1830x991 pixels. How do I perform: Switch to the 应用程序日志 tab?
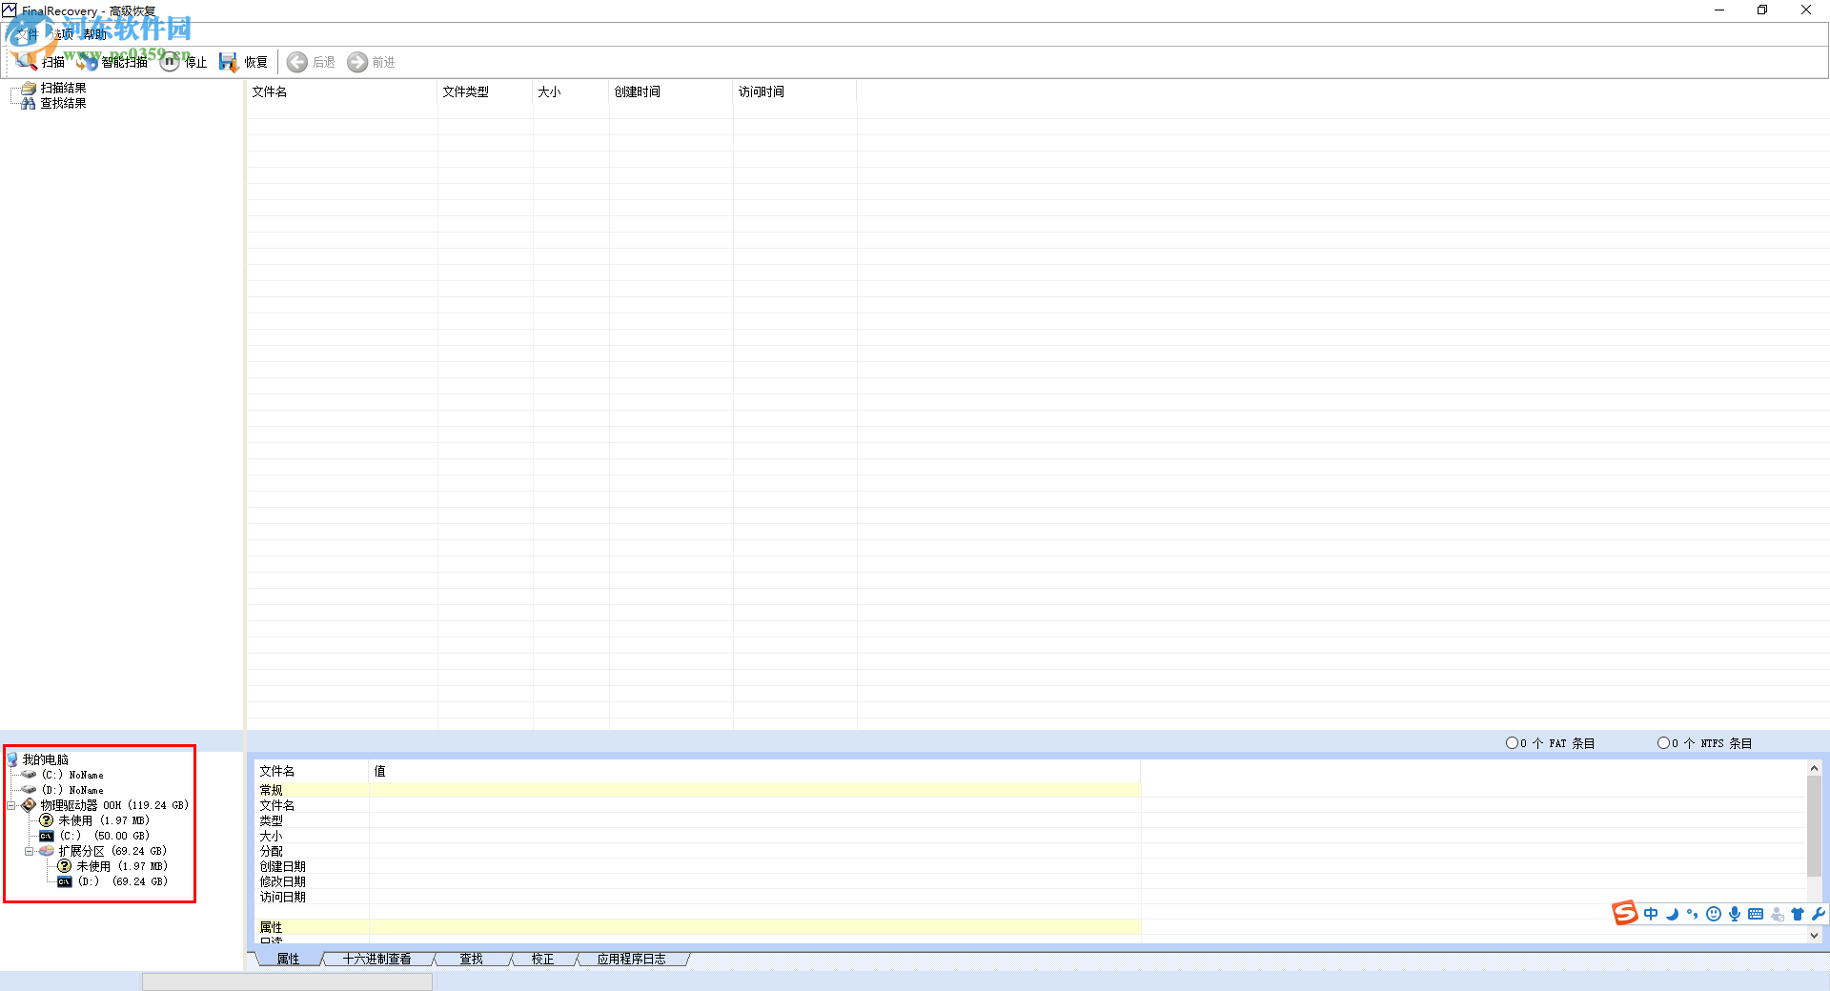631,959
